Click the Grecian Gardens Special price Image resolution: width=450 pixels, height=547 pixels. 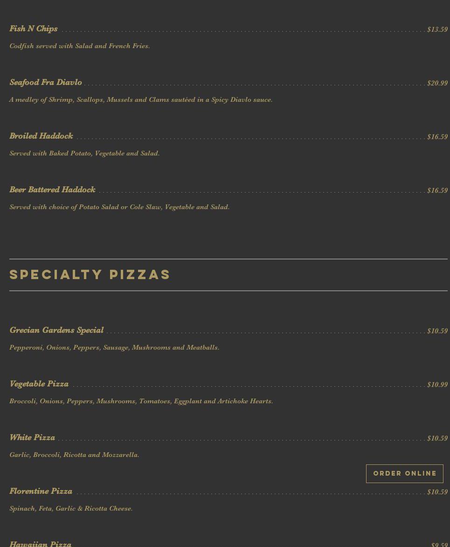point(437,331)
